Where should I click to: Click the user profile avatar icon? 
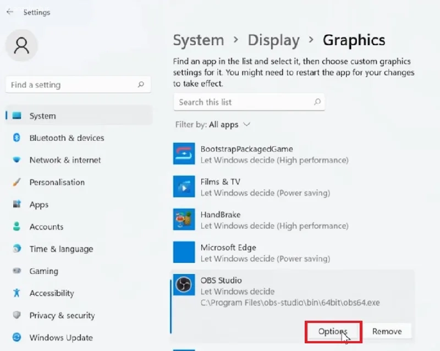point(22,45)
